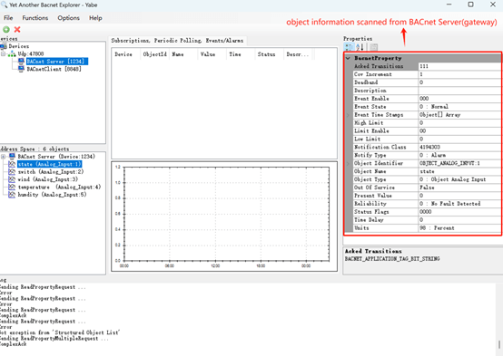
Task: Click the Name column header
Action: click(183, 54)
